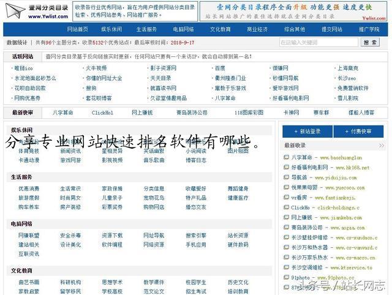Open 118图库彩图 in 最新快审 row
This screenshot has height=295, width=392.
coord(249,113)
